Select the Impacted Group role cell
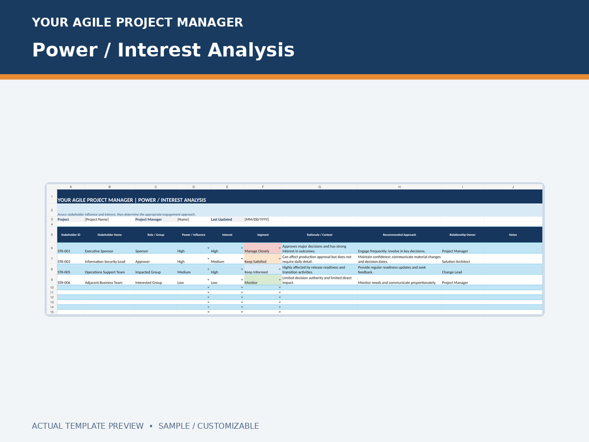The height and width of the screenshot is (442, 589). 156,269
